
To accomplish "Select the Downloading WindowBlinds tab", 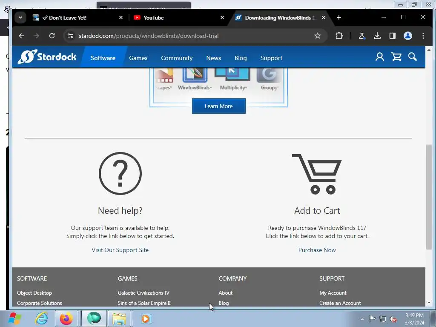I will click(x=279, y=17).
